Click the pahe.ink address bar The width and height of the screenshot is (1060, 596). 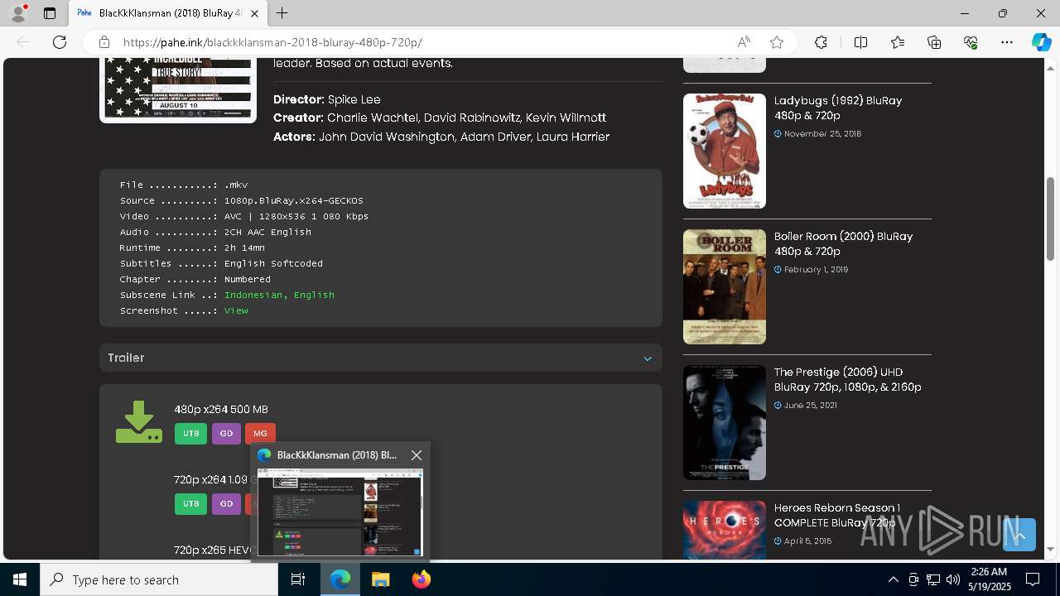coord(422,42)
